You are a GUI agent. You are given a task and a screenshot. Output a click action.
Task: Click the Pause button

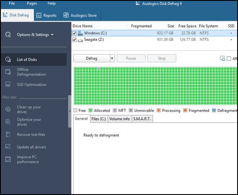coord(131,58)
